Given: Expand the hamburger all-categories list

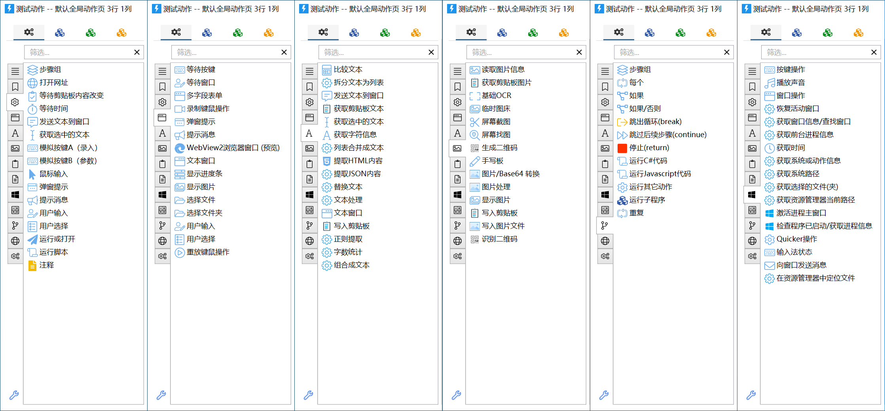Looking at the screenshot, I should point(15,71).
